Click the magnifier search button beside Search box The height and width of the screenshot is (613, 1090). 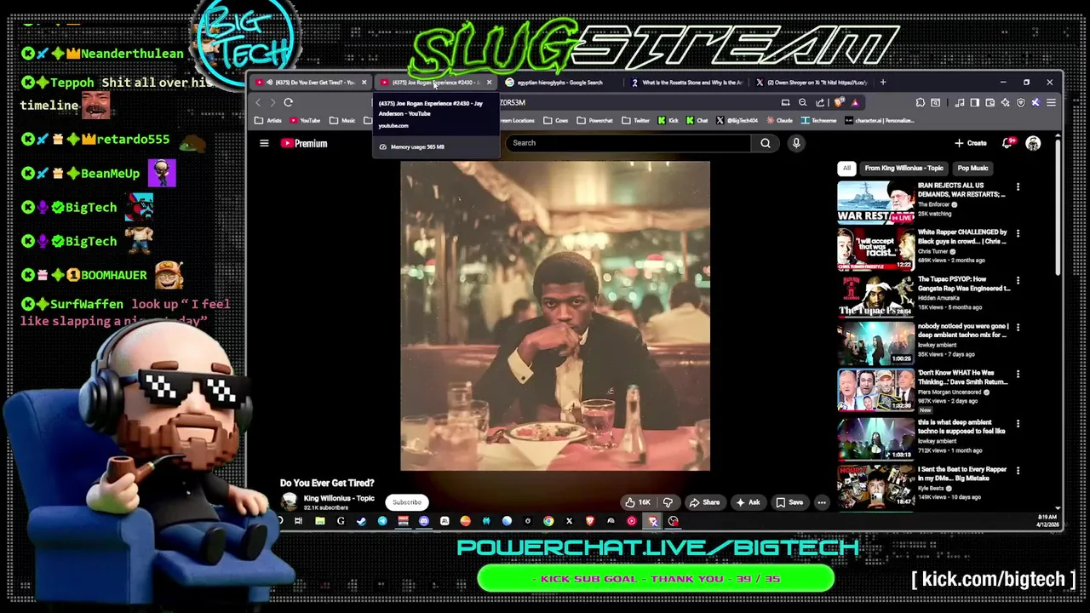(766, 143)
